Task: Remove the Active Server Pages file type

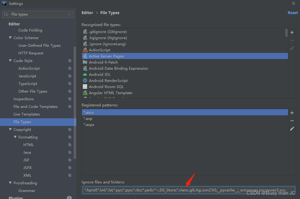Action: click(x=292, y=40)
